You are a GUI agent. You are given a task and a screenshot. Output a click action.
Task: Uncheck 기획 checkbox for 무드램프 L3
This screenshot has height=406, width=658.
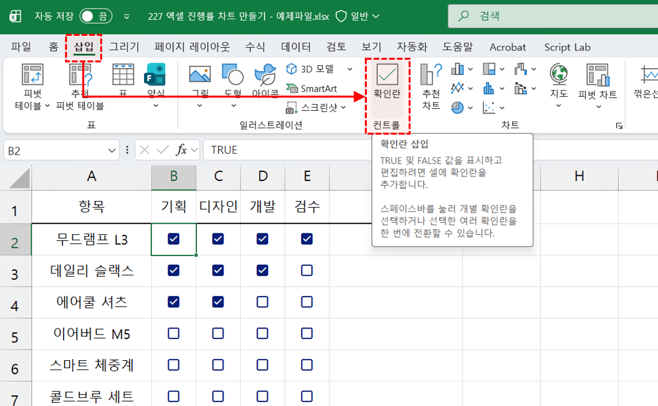point(174,239)
